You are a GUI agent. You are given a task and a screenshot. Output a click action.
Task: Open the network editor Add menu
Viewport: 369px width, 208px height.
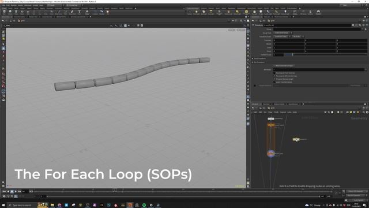click(255, 112)
